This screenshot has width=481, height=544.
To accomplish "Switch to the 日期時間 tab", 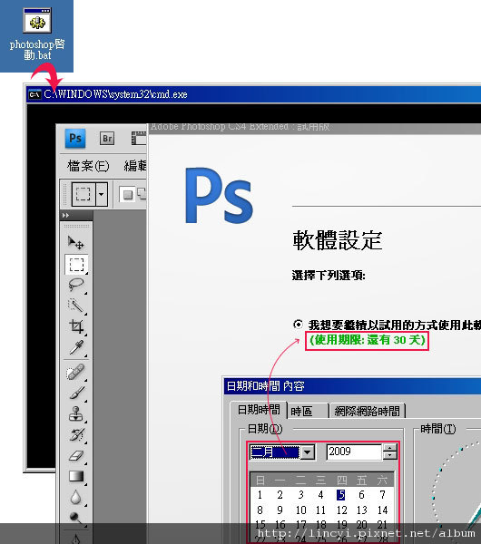I will pos(259,410).
